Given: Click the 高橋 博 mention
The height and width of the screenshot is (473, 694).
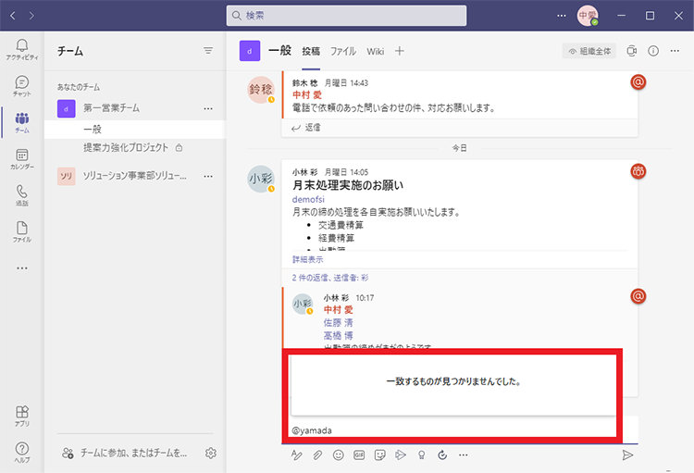Looking at the screenshot, I should 338,335.
